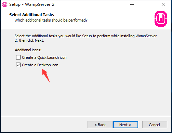The width and height of the screenshot is (172, 133).
Task: Click the "Create a Desktop icon" label text
Action: coord(40,65)
